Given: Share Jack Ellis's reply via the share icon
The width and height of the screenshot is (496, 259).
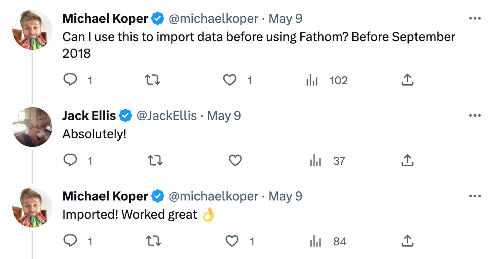Looking at the screenshot, I should (x=407, y=161).
